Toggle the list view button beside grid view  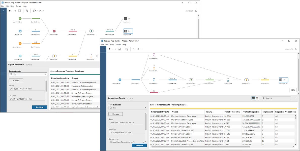[x=257, y=98]
